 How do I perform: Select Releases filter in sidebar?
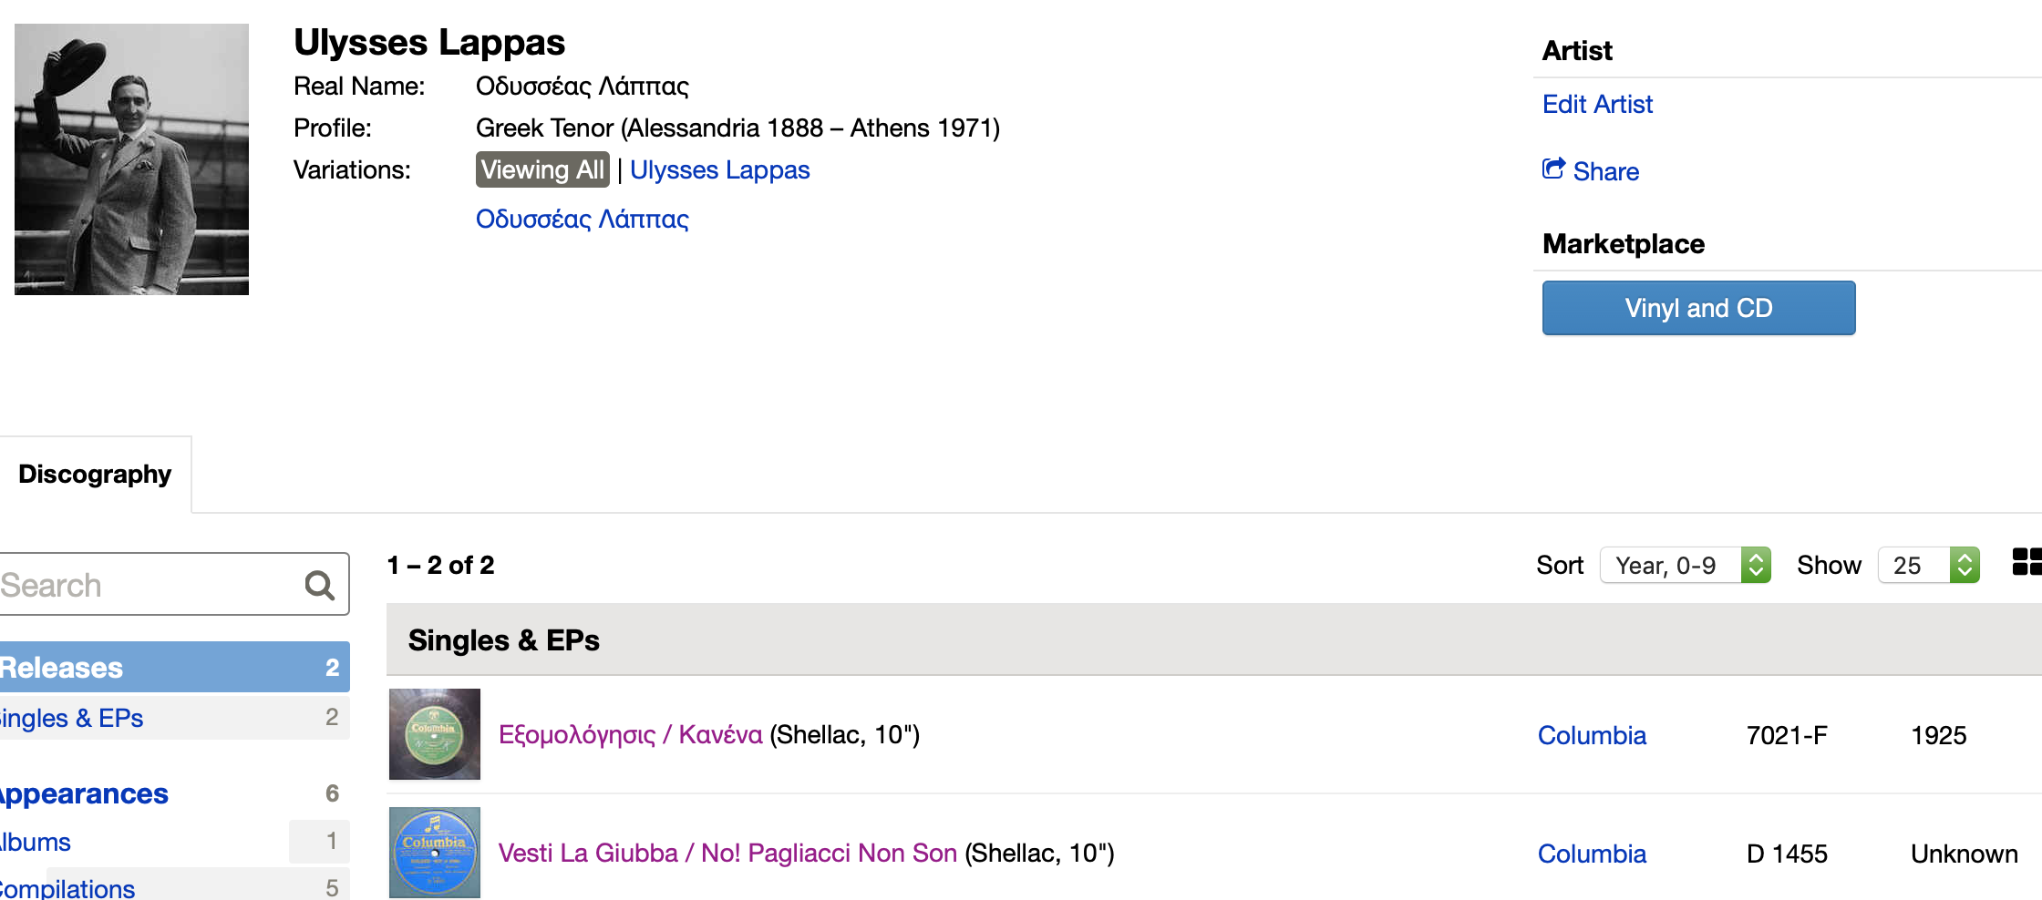(62, 668)
